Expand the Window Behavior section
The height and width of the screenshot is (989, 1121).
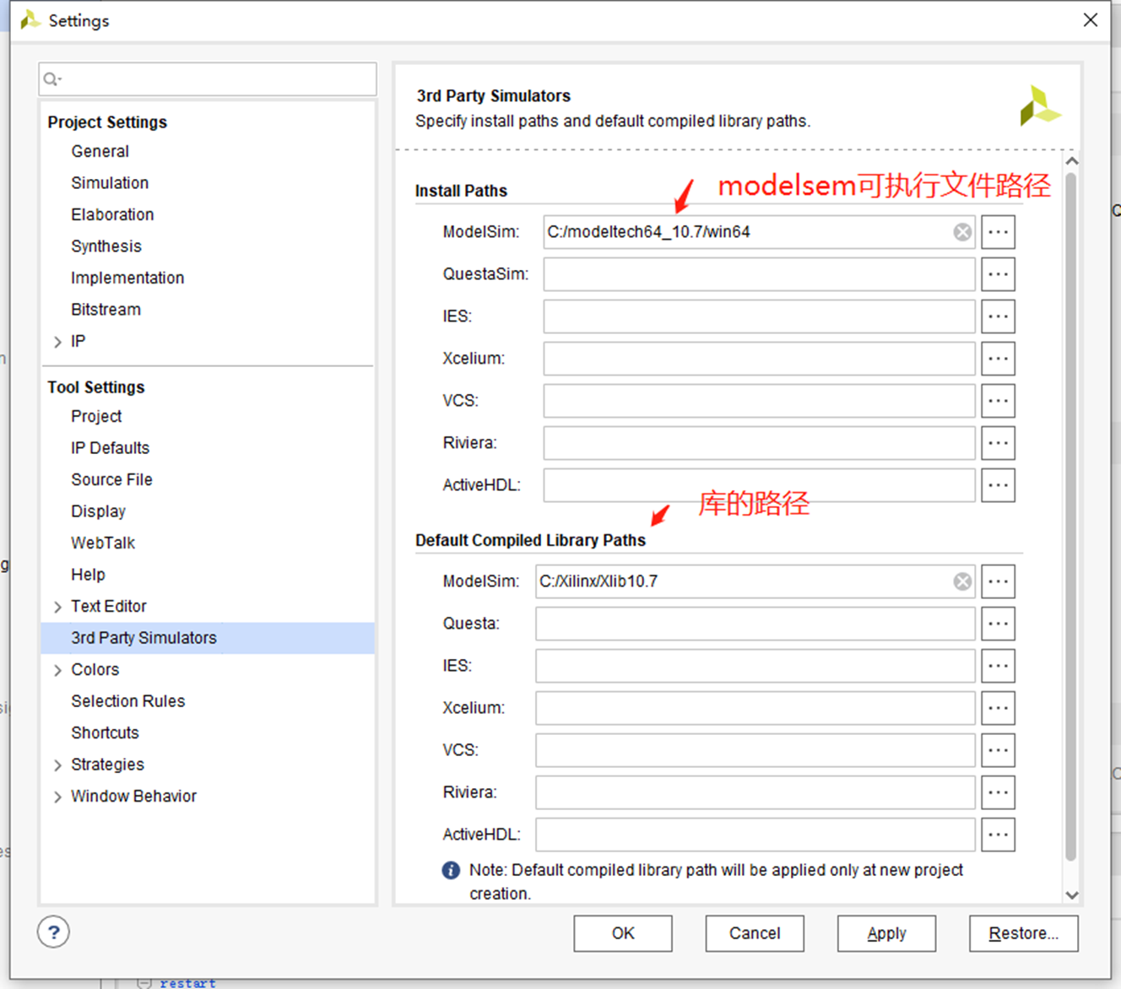tap(57, 796)
